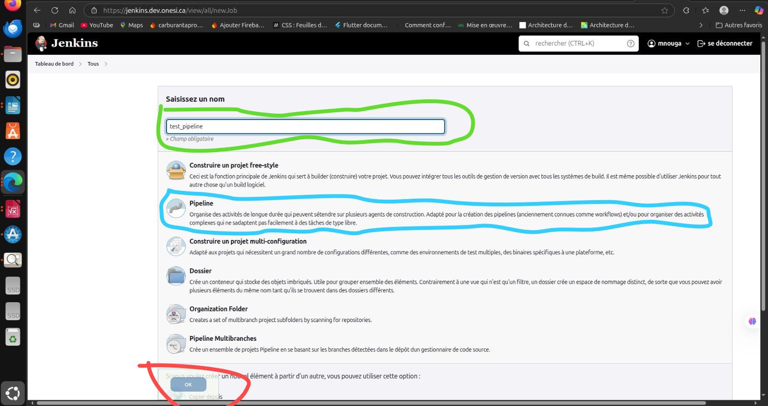Click the floating purple brain extension icon
This screenshot has width=768, height=406.
point(752,321)
